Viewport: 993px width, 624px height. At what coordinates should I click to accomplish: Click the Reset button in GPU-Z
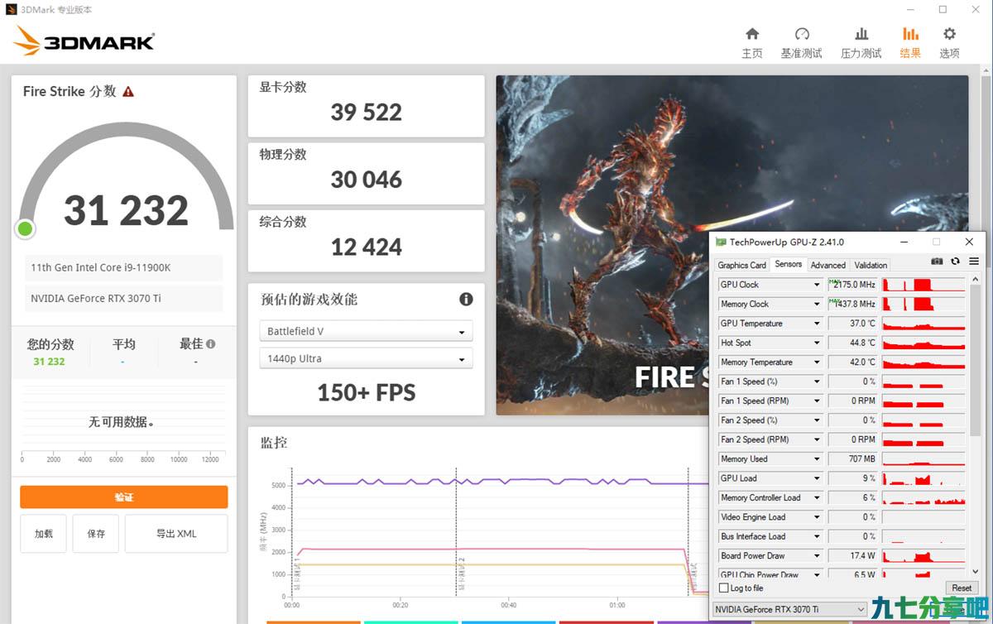tap(962, 588)
